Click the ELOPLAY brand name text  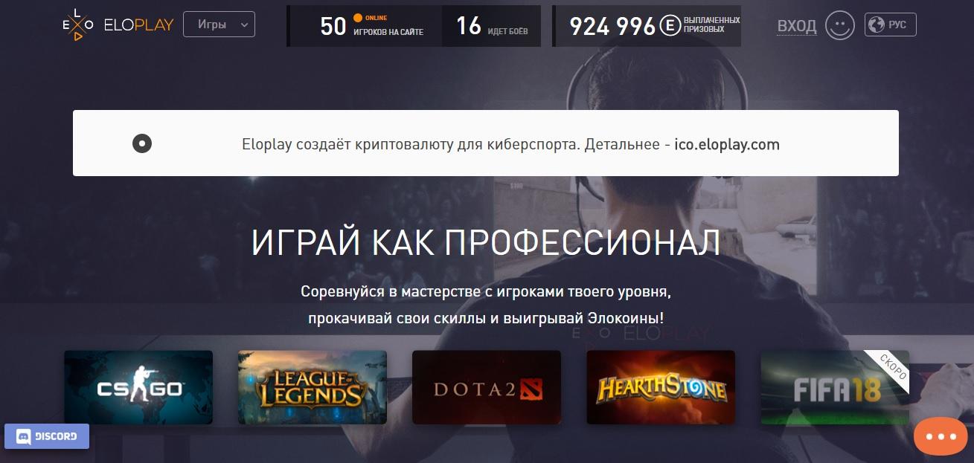pyautogui.click(x=138, y=25)
